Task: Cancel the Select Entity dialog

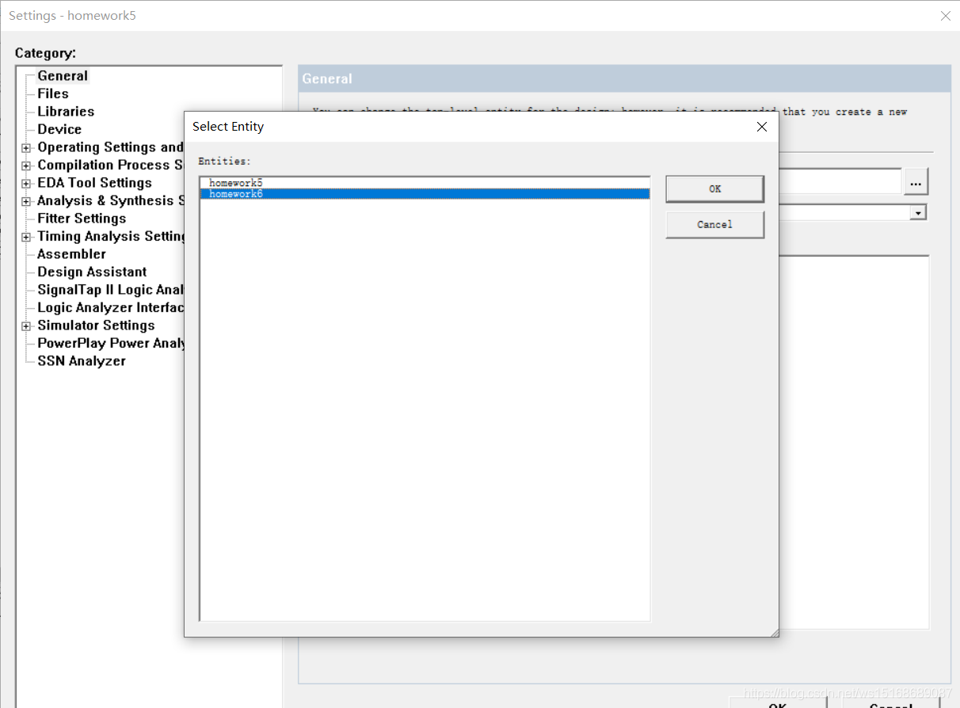Action: tap(714, 225)
